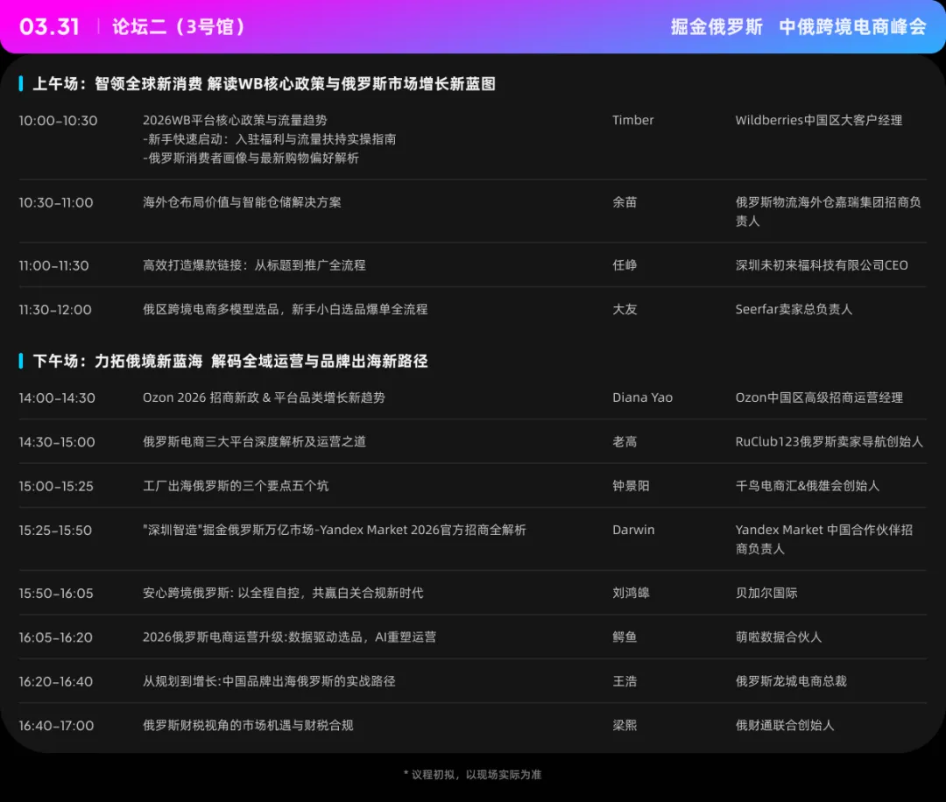Click topic 俄罗斯财税视角的市场机遇与财税合规
This screenshot has height=802, width=946.
coord(248,725)
